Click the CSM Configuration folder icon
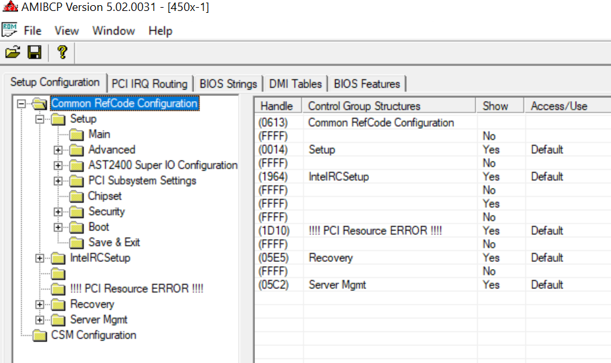Image resolution: width=611 pixels, height=363 pixels. point(41,335)
